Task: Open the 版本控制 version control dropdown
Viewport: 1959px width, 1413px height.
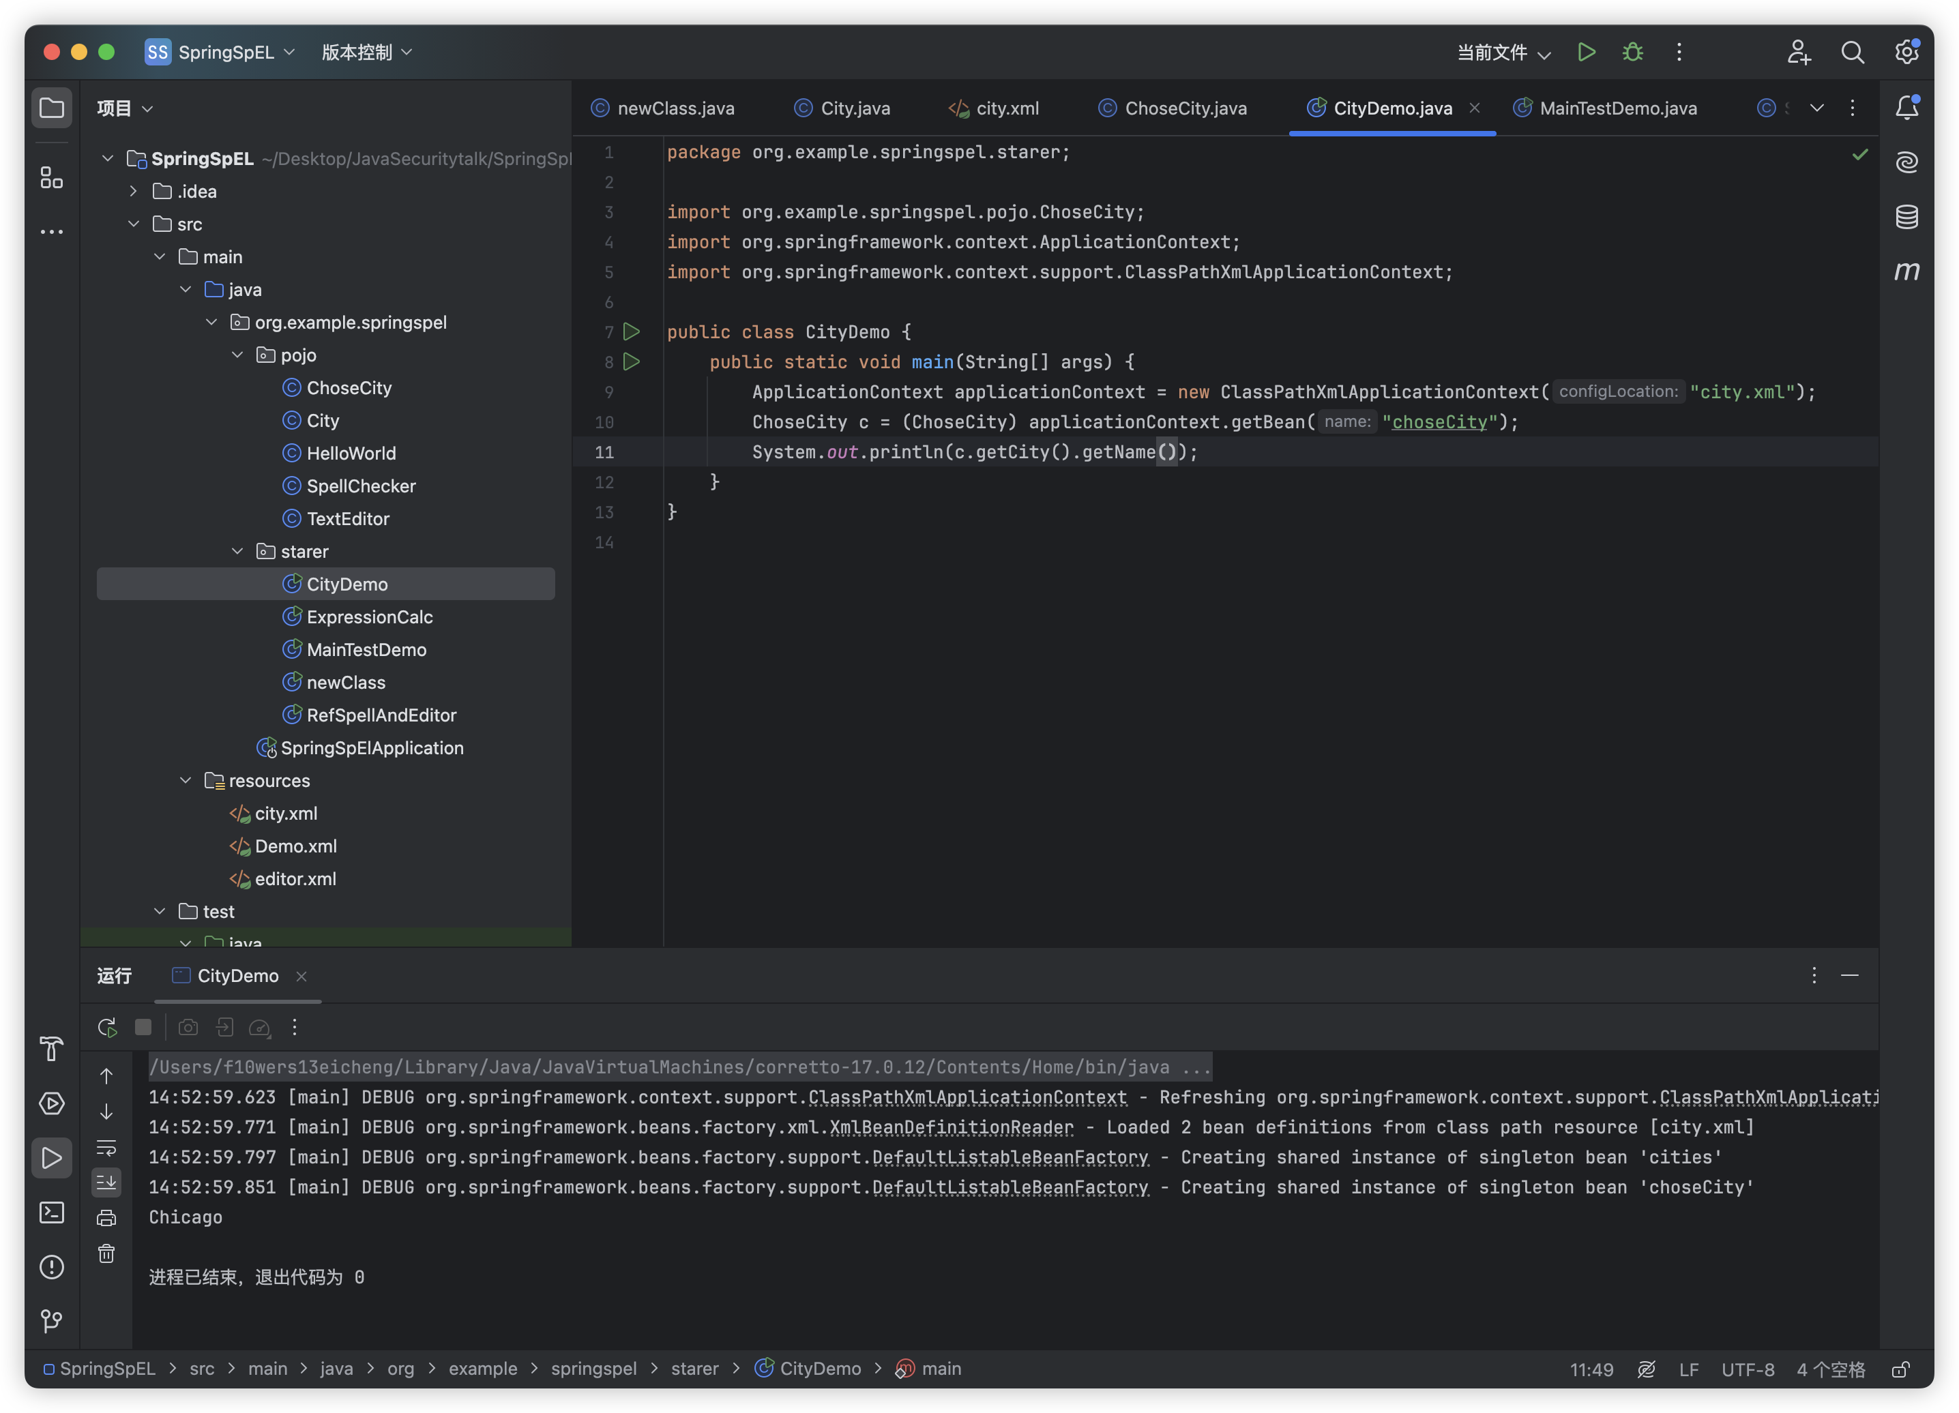Action: click(366, 52)
